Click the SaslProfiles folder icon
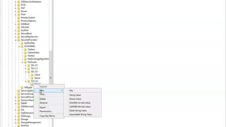226x127 pixels. (x=22, y=43)
